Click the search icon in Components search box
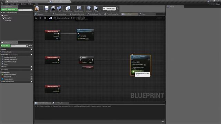Screen dimensions: 221x124 pos(31,10)
